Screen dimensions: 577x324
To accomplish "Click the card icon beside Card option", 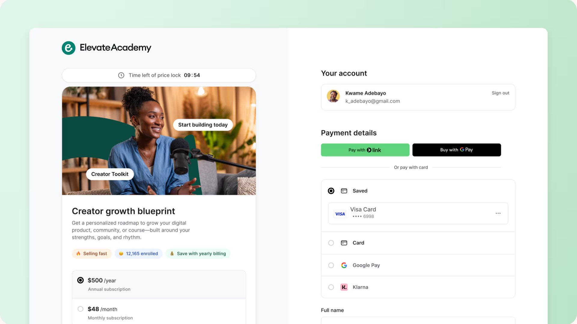I will [x=344, y=243].
